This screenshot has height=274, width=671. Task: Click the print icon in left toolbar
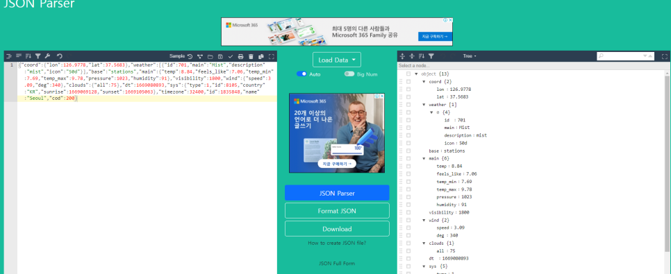click(241, 56)
